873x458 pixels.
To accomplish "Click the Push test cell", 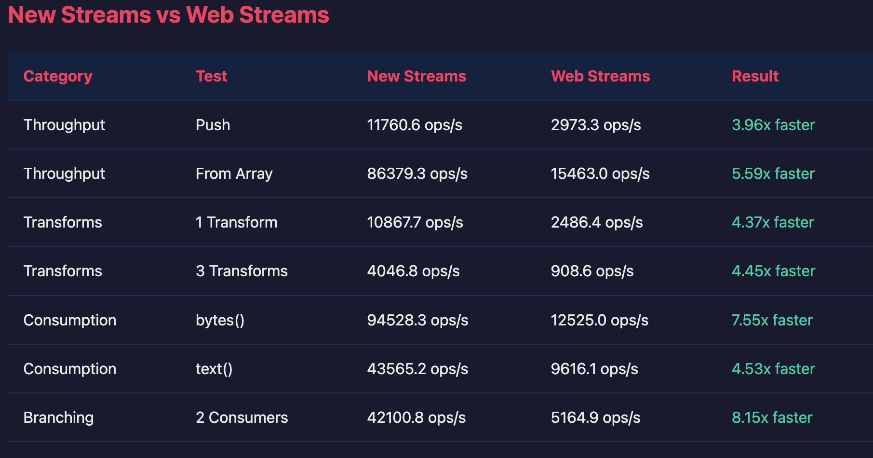I will (x=213, y=125).
